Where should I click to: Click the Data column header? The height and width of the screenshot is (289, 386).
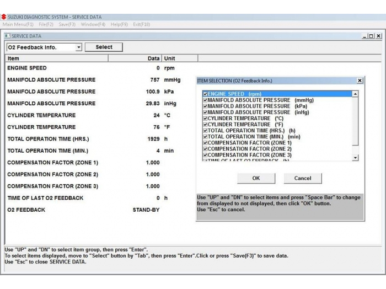153,58
